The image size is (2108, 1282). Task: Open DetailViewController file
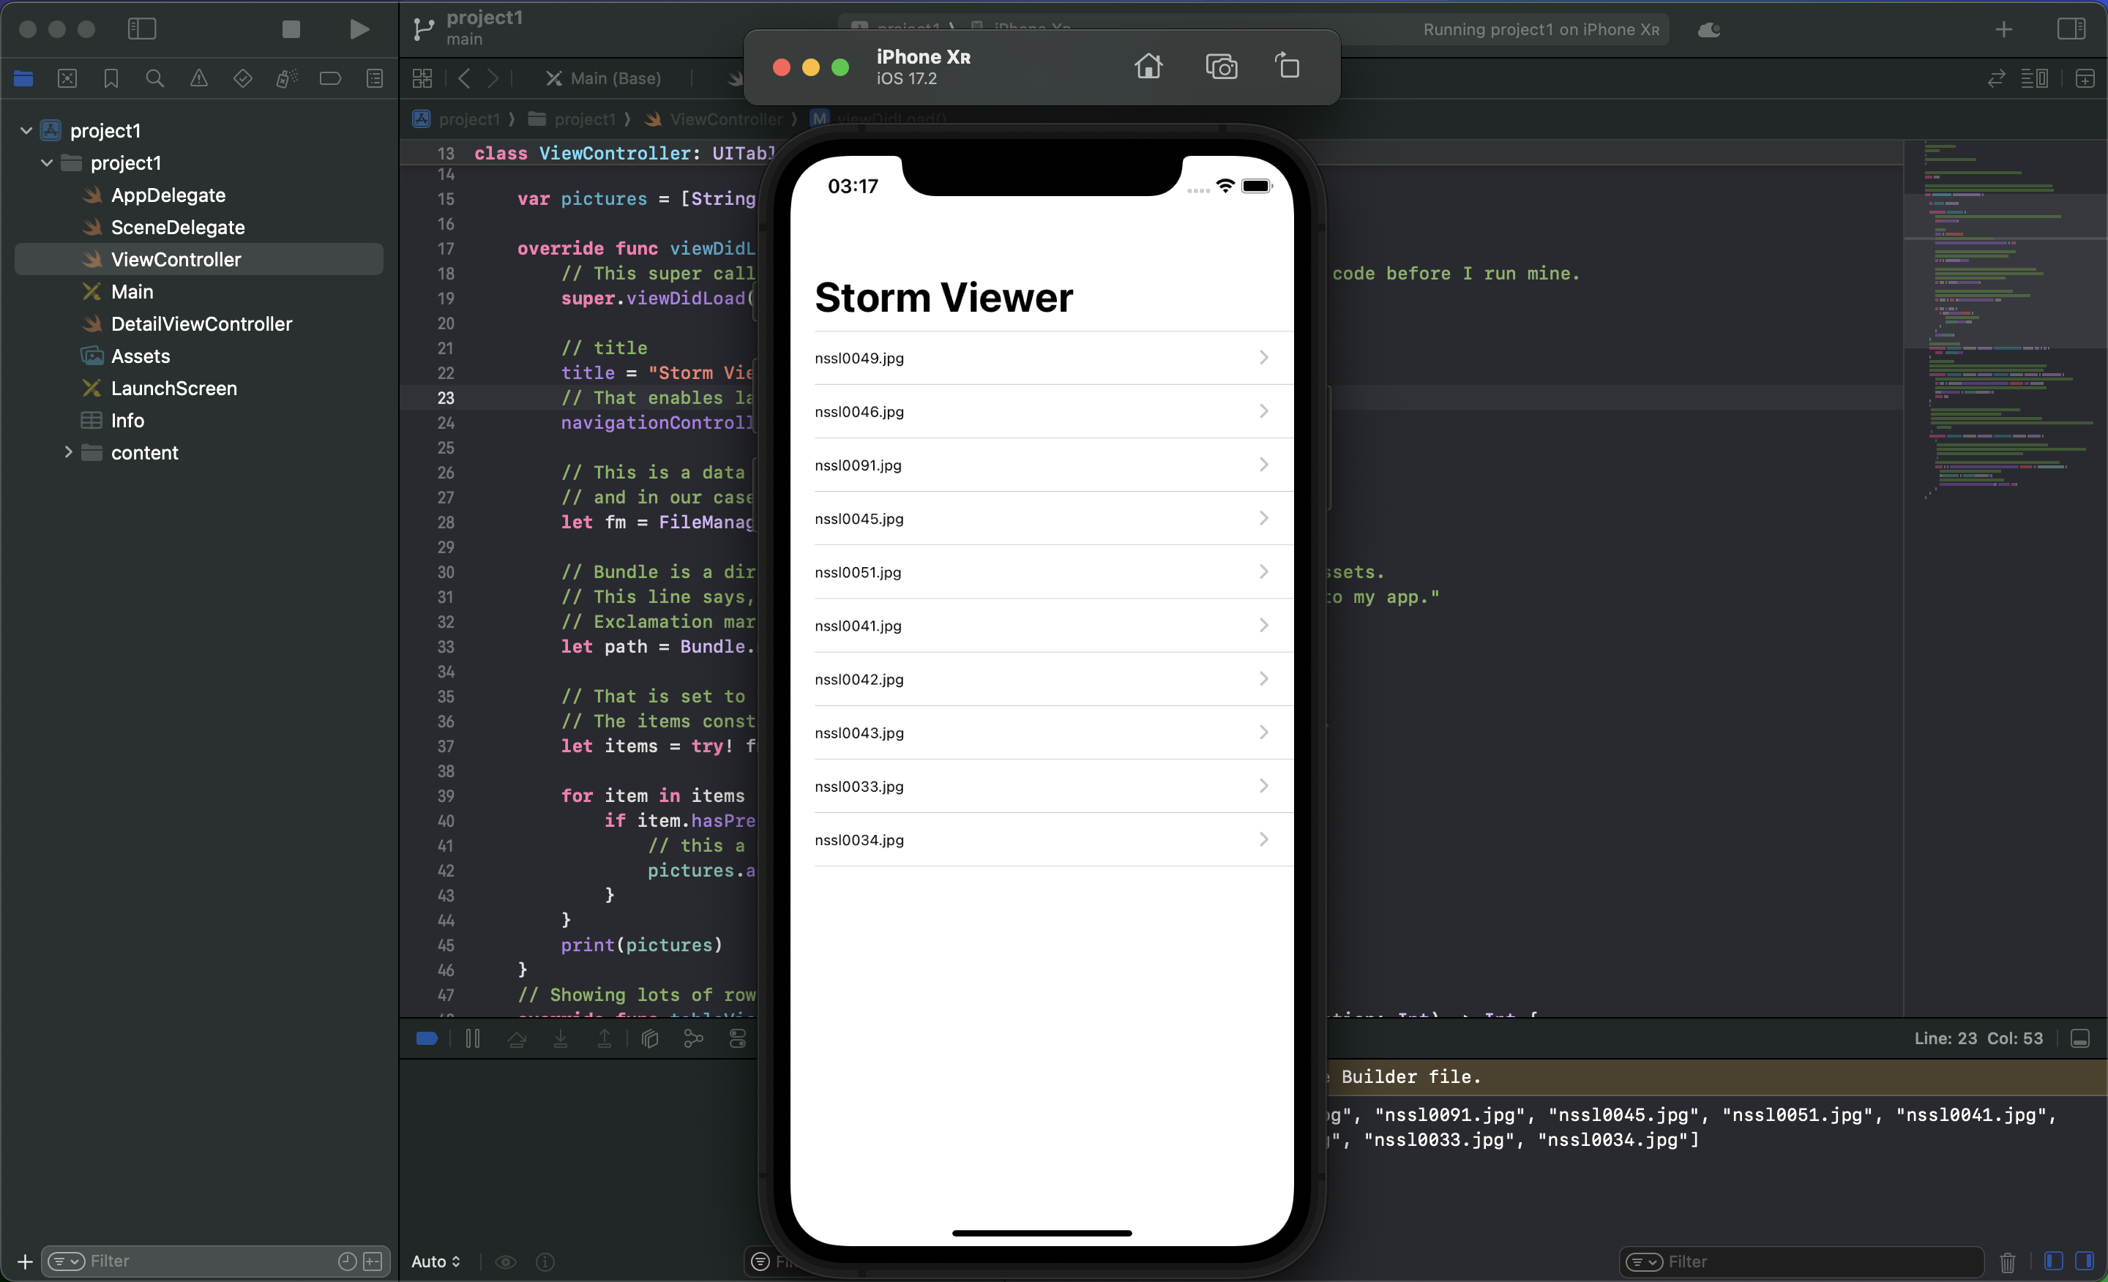pos(201,324)
